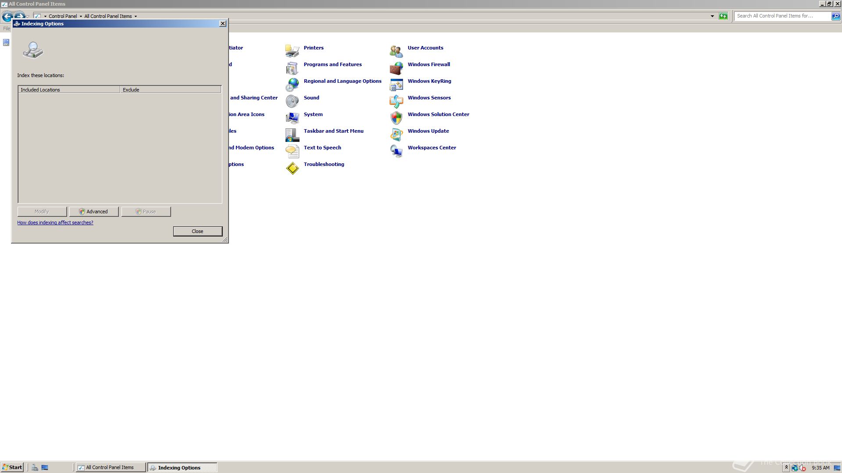Open the Workspaces Center icon
The image size is (842, 473).
(396, 151)
